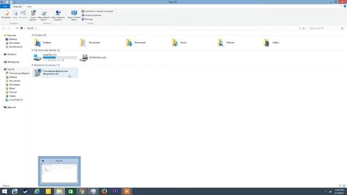Click the Map network drive icon
The image size is (347, 195).
(x=44, y=15)
